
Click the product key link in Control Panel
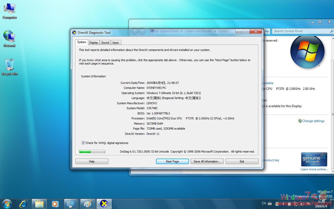[271, 160]
